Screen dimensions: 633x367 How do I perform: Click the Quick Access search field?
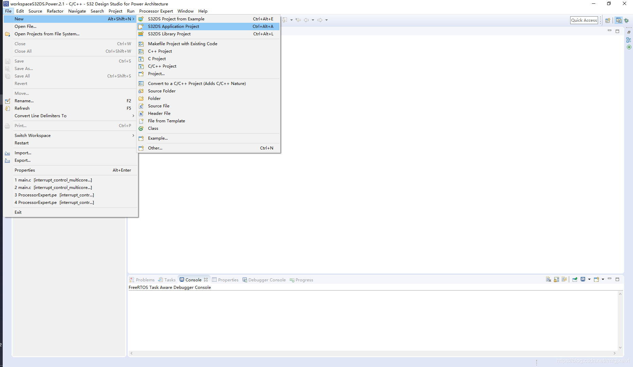tap(584, 20)
